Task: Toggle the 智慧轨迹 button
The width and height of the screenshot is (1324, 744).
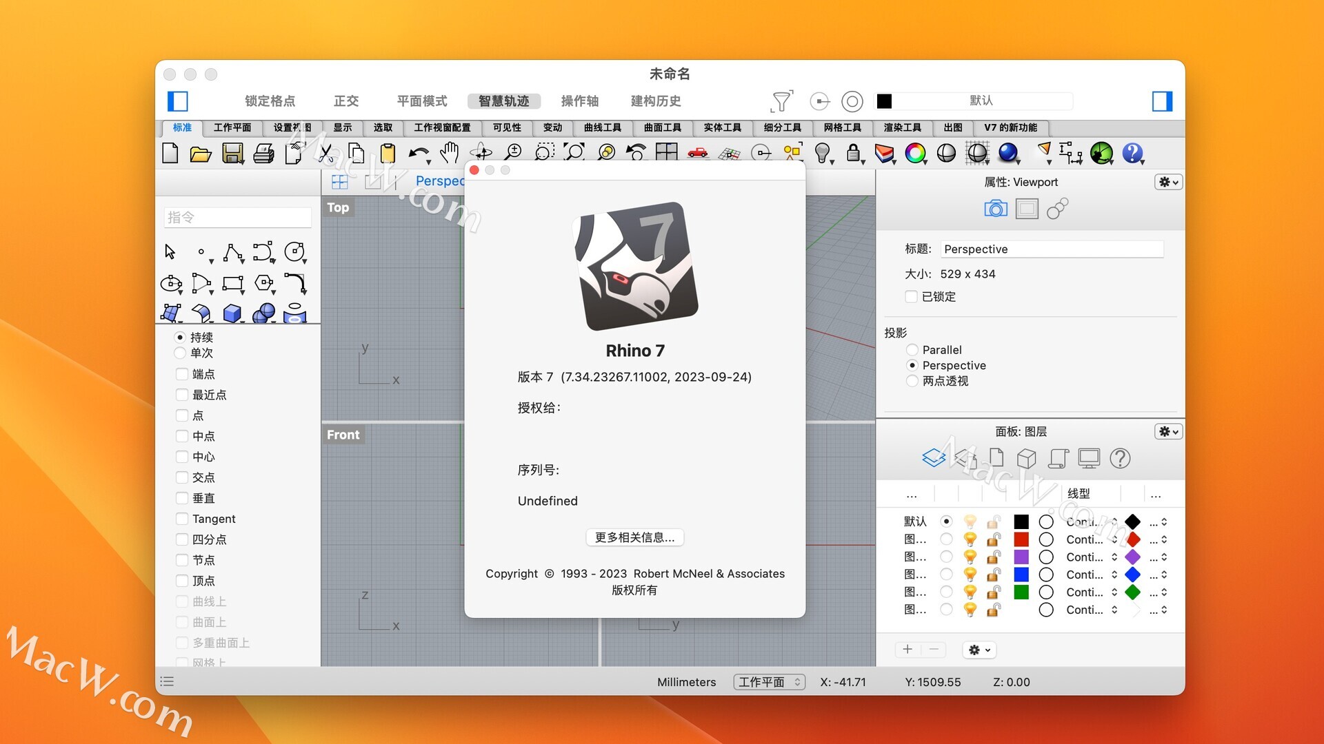Action: (x=504, y=101)
